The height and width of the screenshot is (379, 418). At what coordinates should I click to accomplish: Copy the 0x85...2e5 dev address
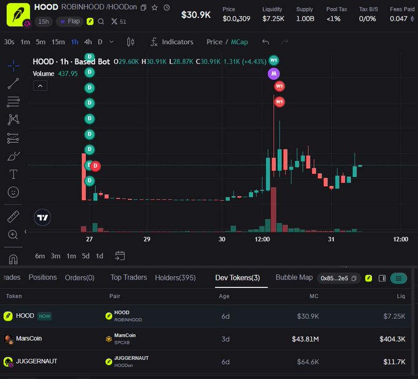click(353, 278)
